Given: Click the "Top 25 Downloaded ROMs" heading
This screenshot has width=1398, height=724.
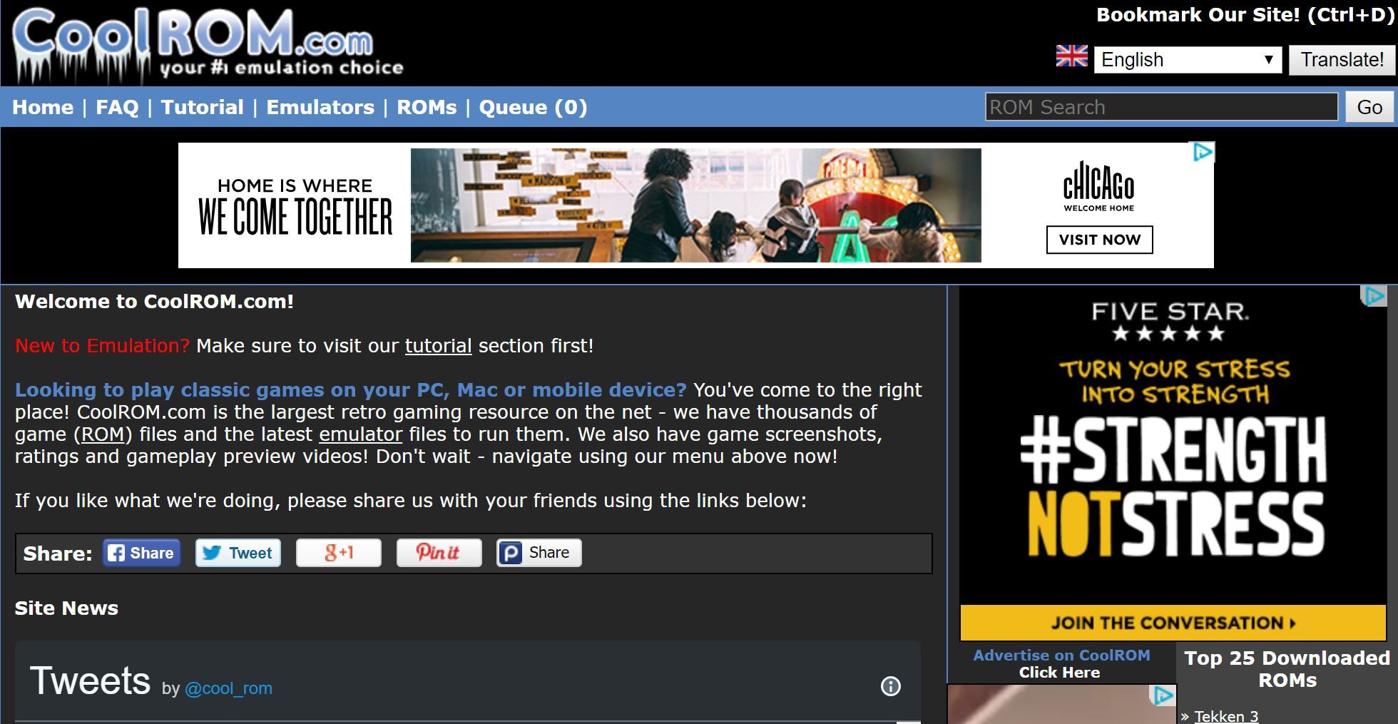Looking at the screenshot, I should click(1287, 669).
